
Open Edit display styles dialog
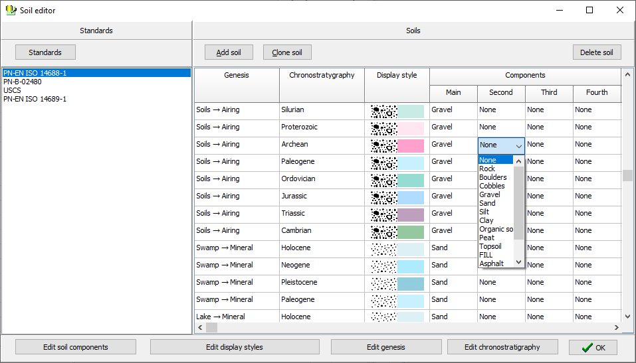(x=235, y=347)
